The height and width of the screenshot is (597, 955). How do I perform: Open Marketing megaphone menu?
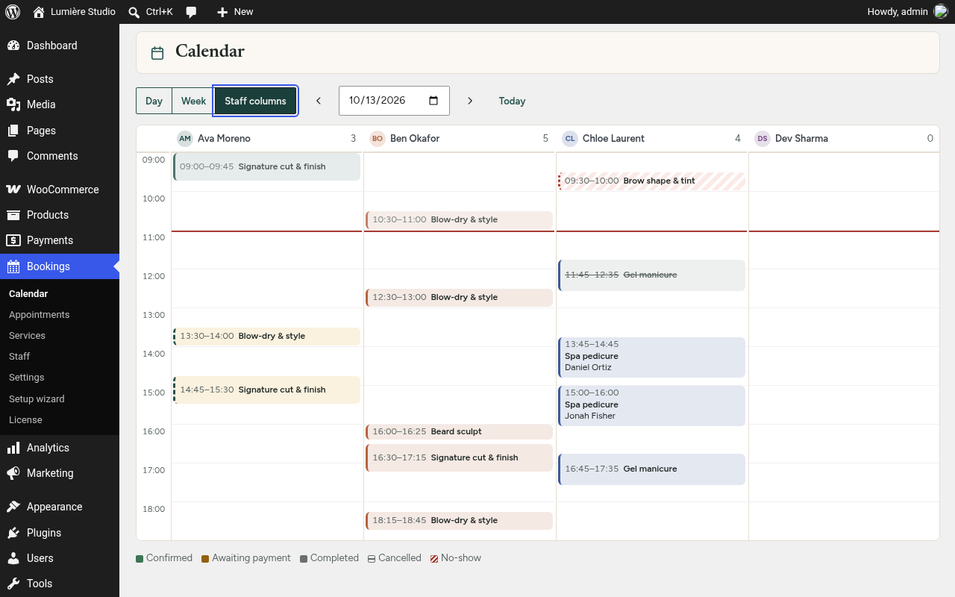pos(13,473)
